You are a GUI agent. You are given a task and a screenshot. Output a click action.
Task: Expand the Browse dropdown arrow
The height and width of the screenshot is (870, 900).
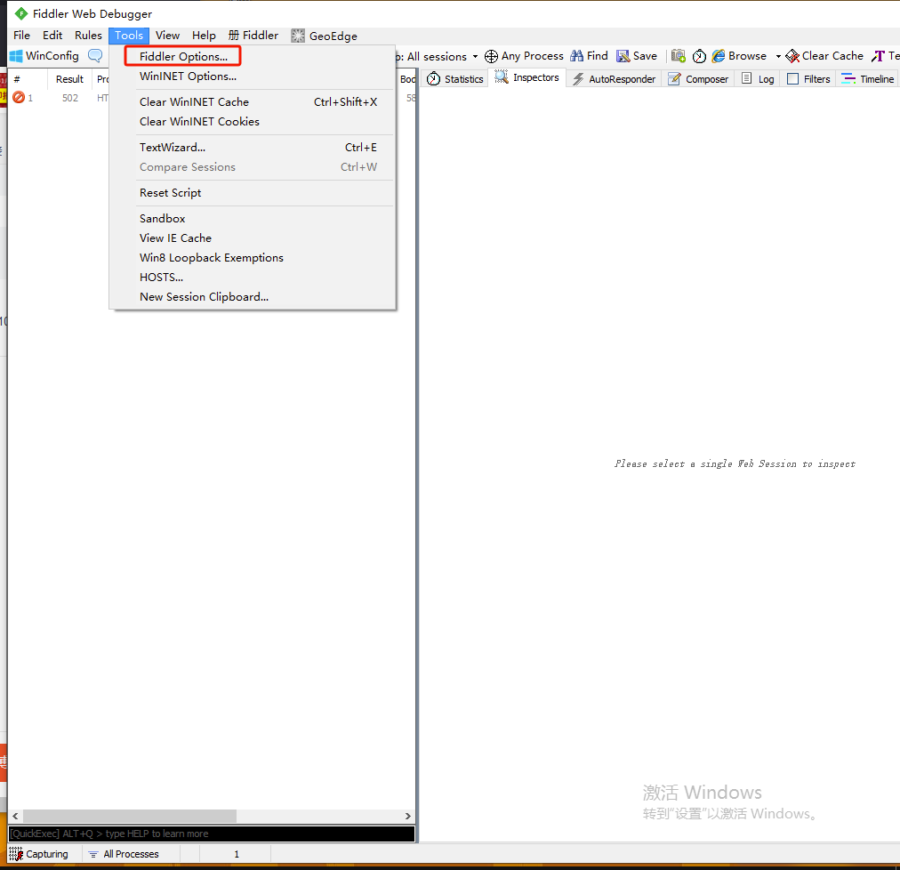pos(778,56)
